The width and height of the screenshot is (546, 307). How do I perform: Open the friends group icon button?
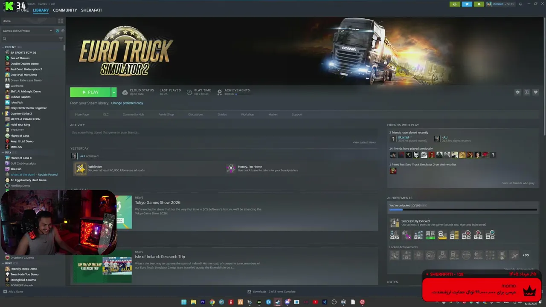pos(455,4)
